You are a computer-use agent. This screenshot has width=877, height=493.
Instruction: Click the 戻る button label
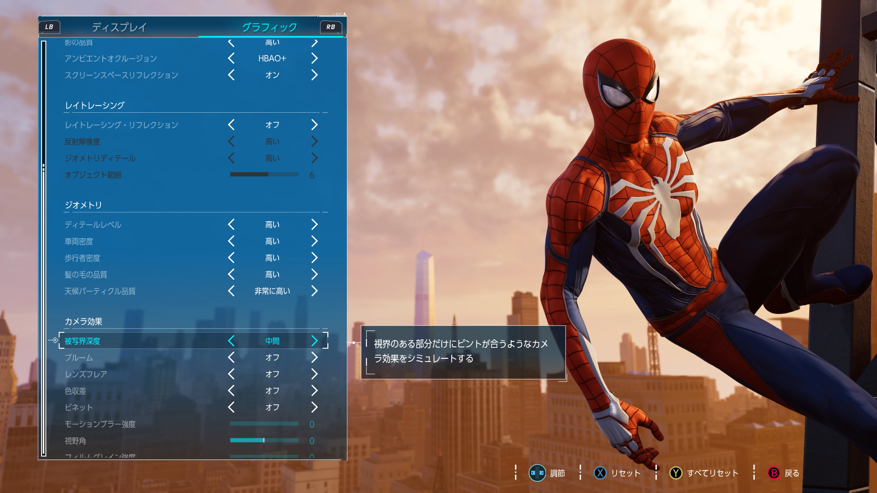[x=792, y=473]
